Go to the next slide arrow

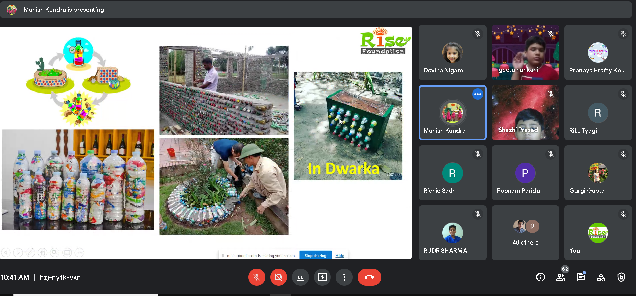click(x=18, y=252)
